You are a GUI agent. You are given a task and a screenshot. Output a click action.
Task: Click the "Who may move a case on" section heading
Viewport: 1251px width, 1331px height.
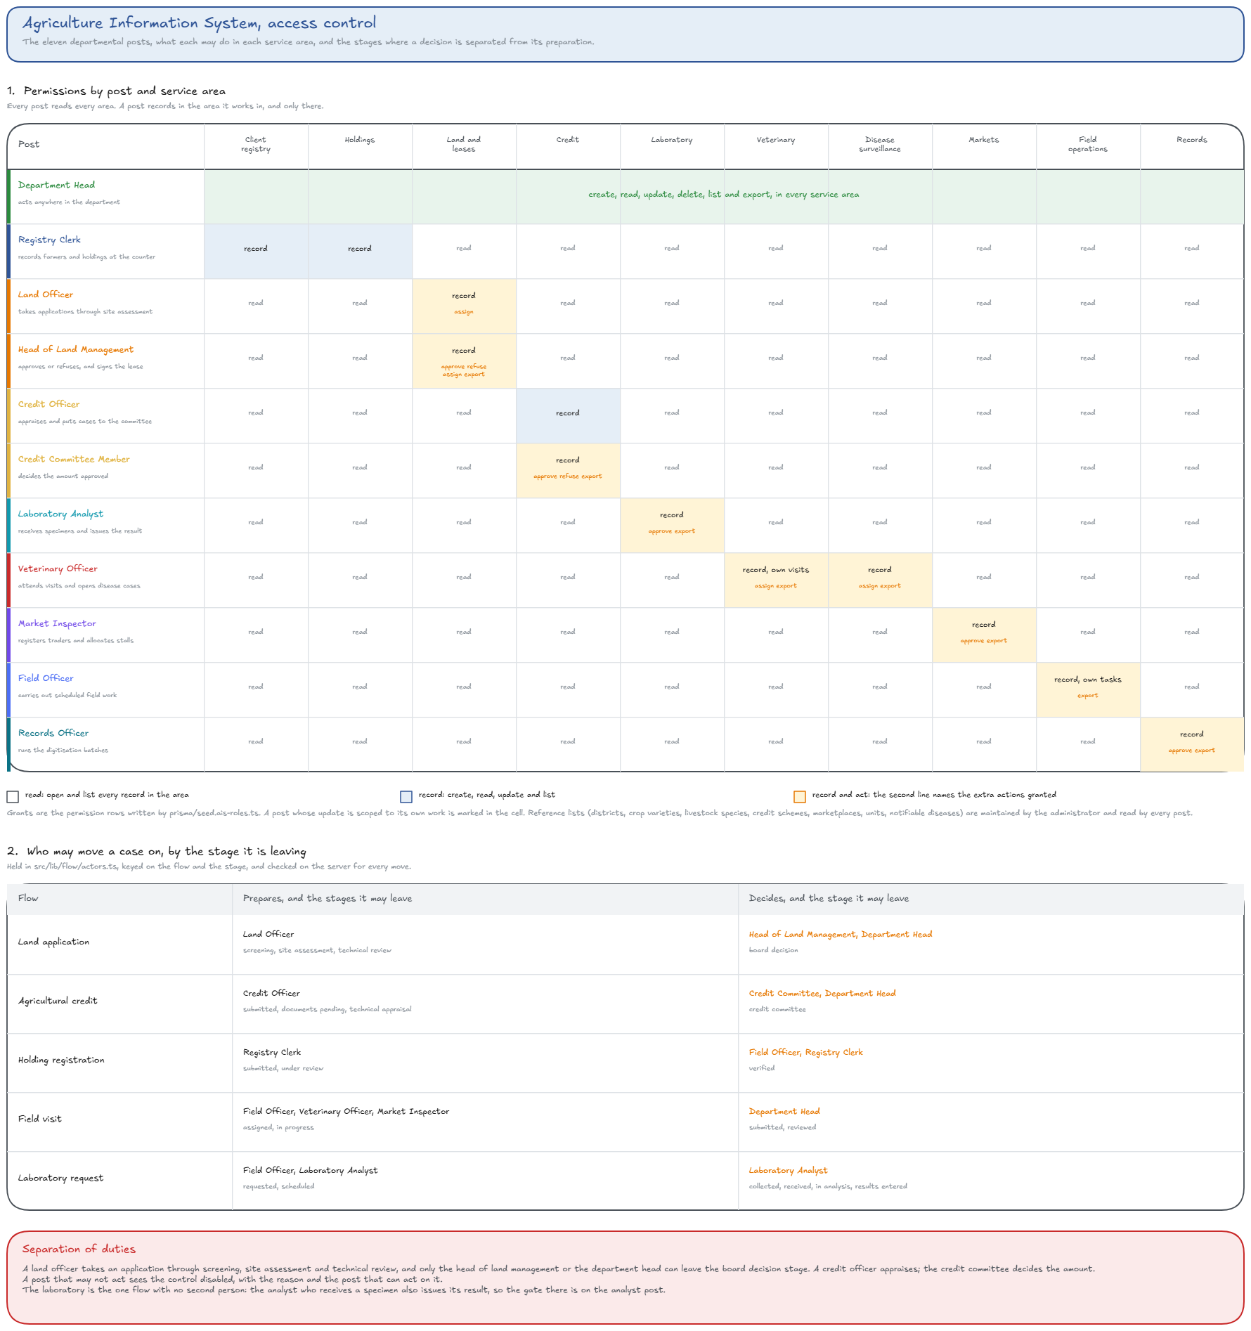pos(156,852)
